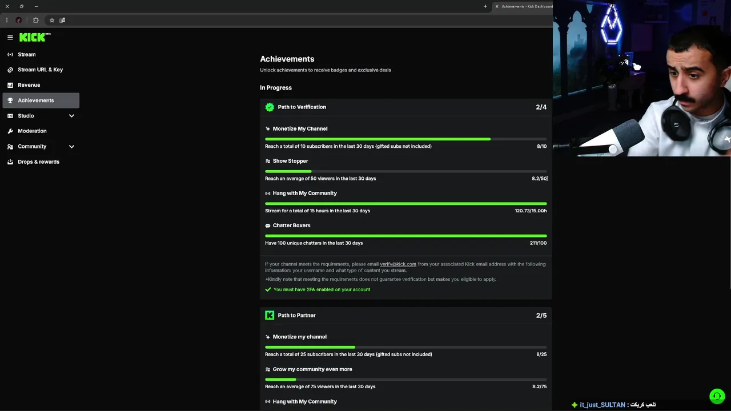Go to Stream in the sidebar
The width and height of the screenshot is (731, 411).
point(27,55)
